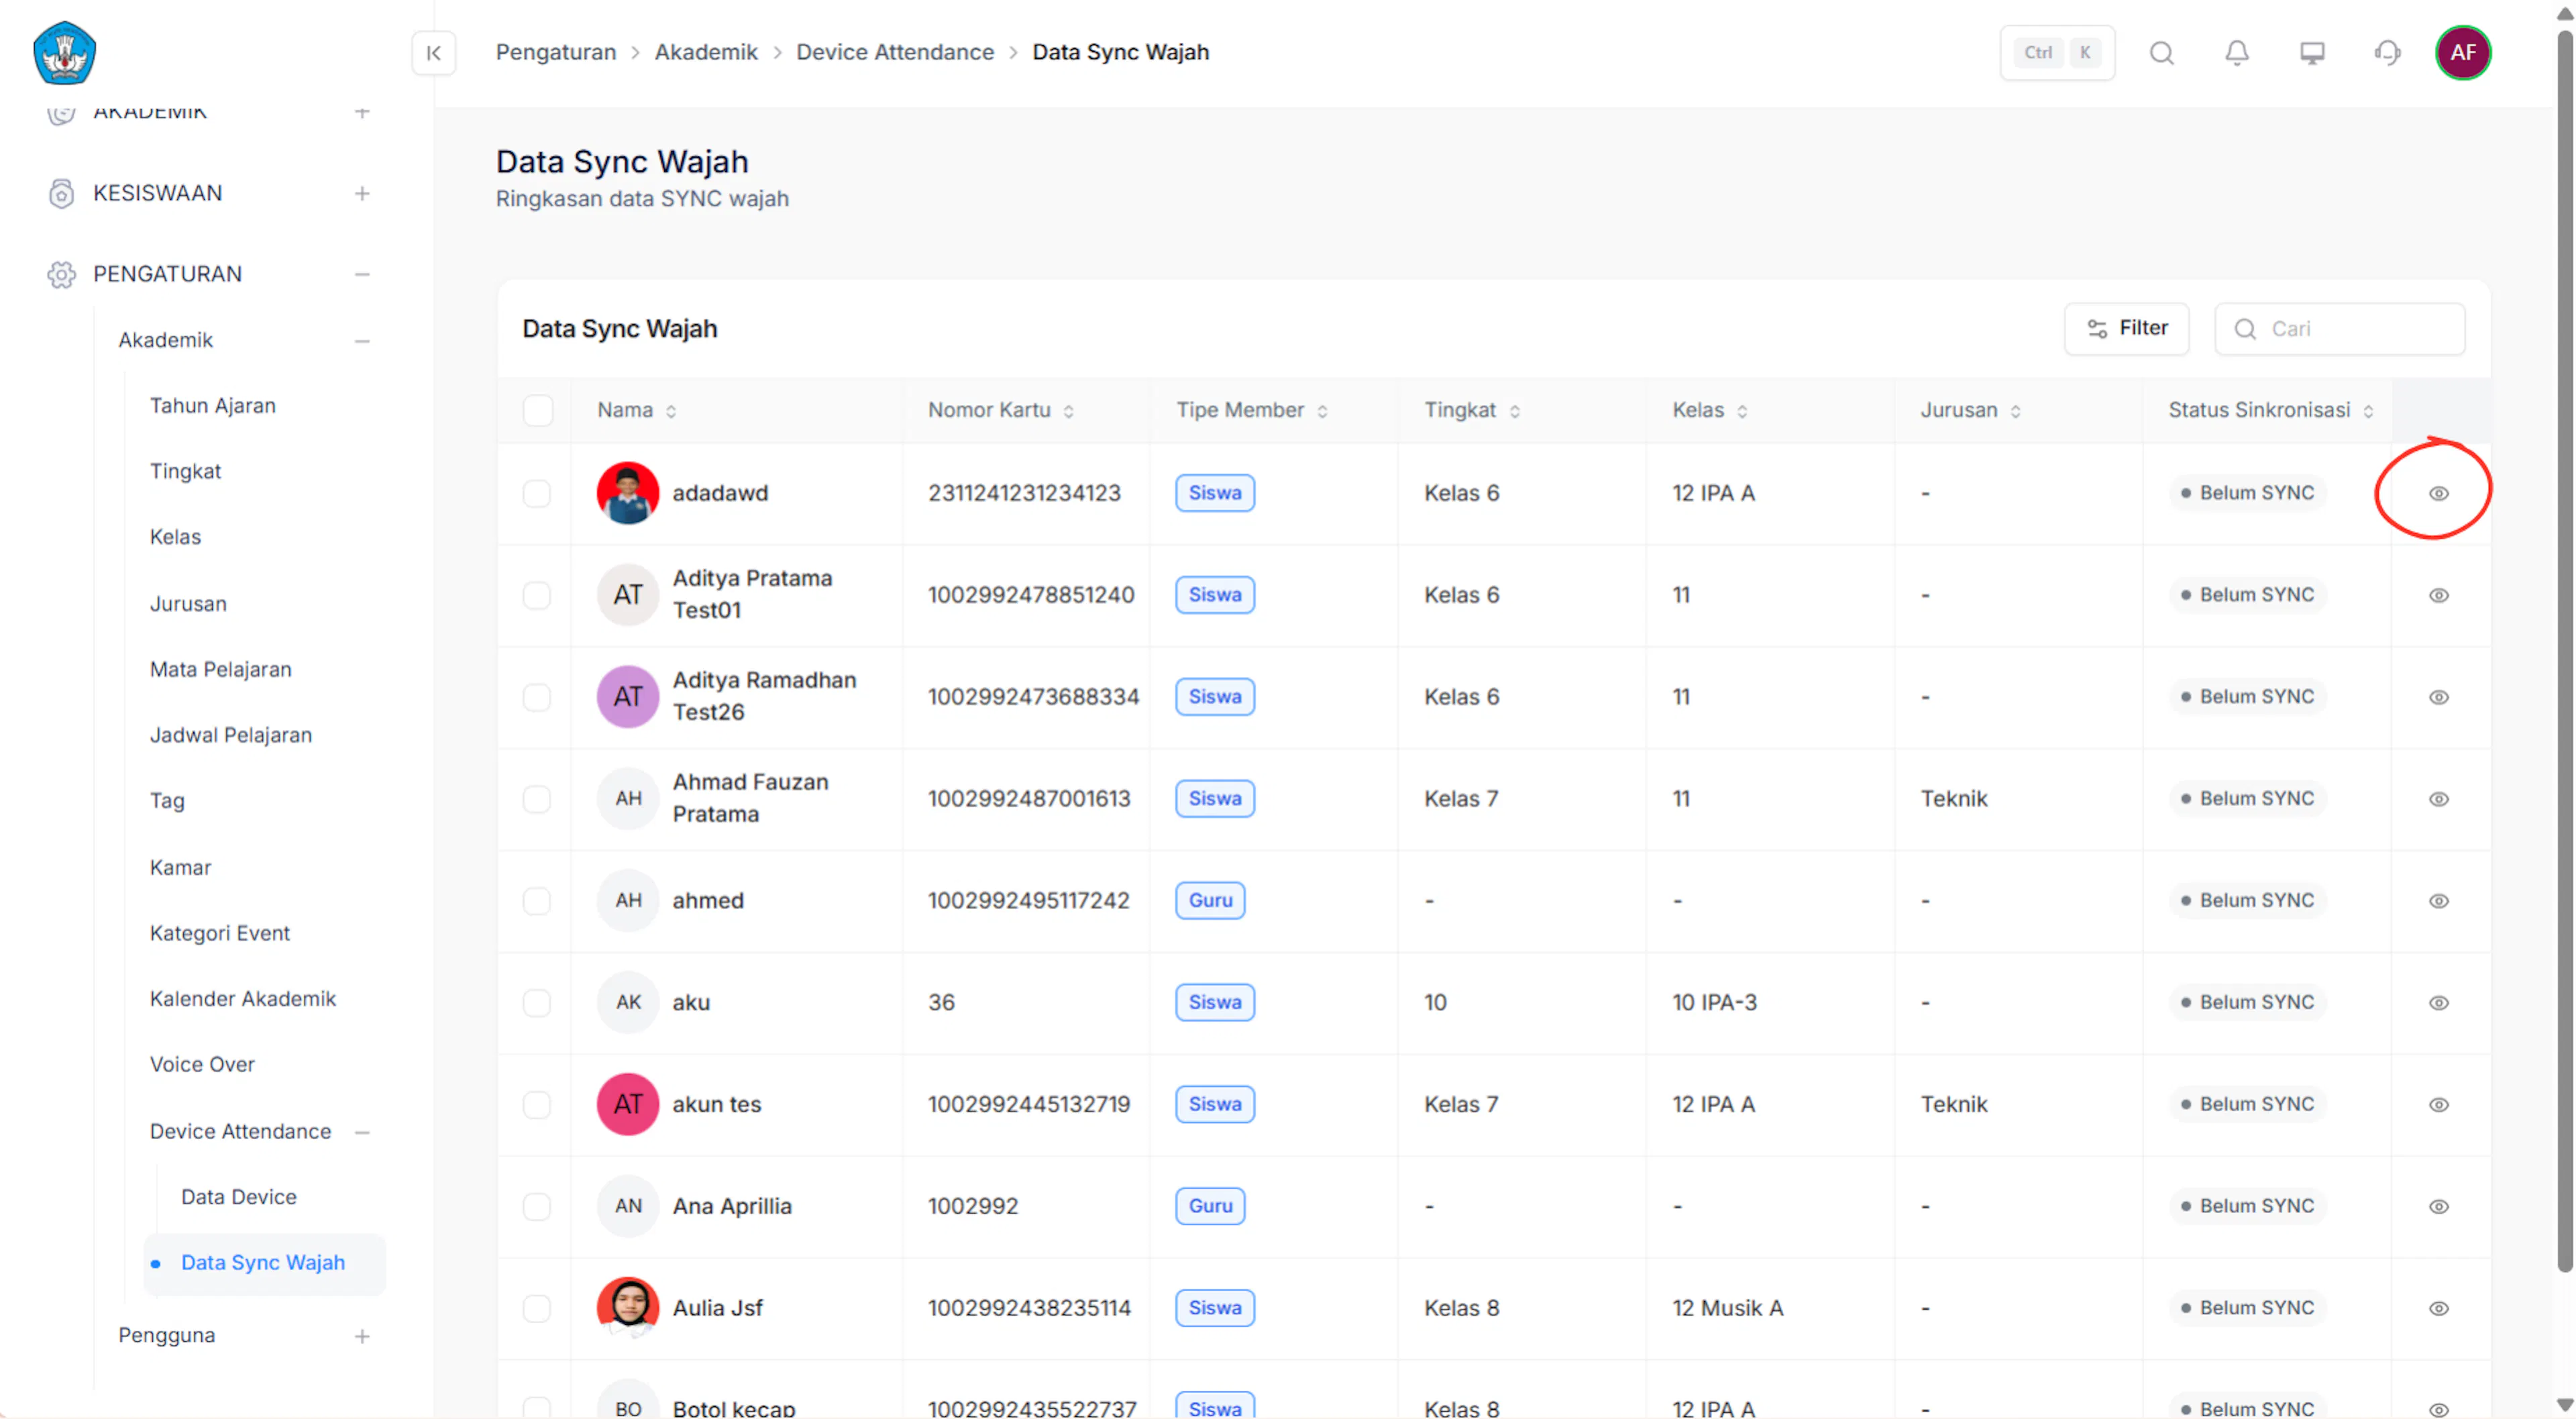This screenshot has width=2576, height=1419.
Task: Open Jadwal Pelajaran in sidebar
Action: tap(230, 736)
